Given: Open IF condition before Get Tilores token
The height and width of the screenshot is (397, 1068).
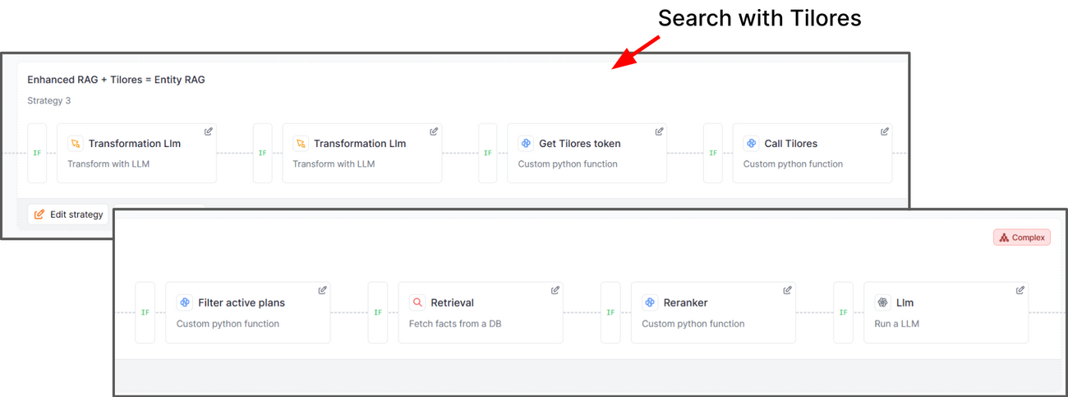Looking at the screenshot, I should 488,153.
